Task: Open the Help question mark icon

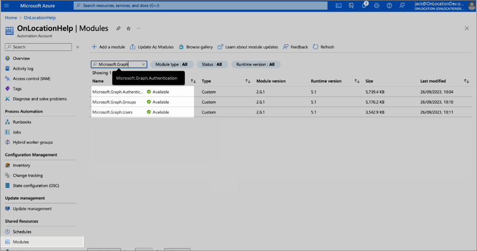Action: (x=389, y=5)
